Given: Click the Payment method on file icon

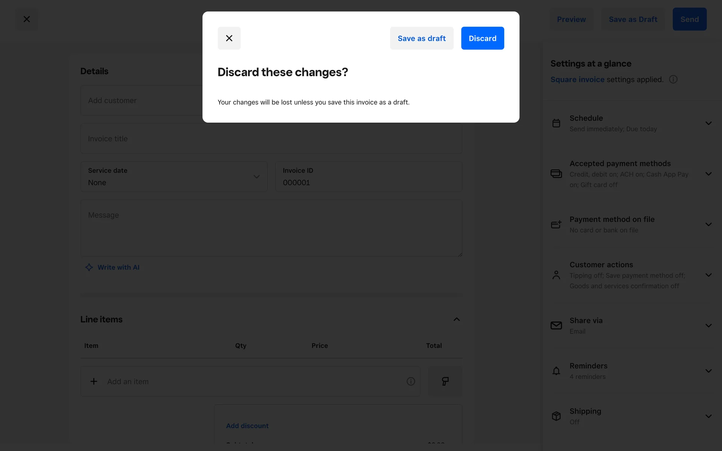Looking at the screenshot, I should (556, 224).
